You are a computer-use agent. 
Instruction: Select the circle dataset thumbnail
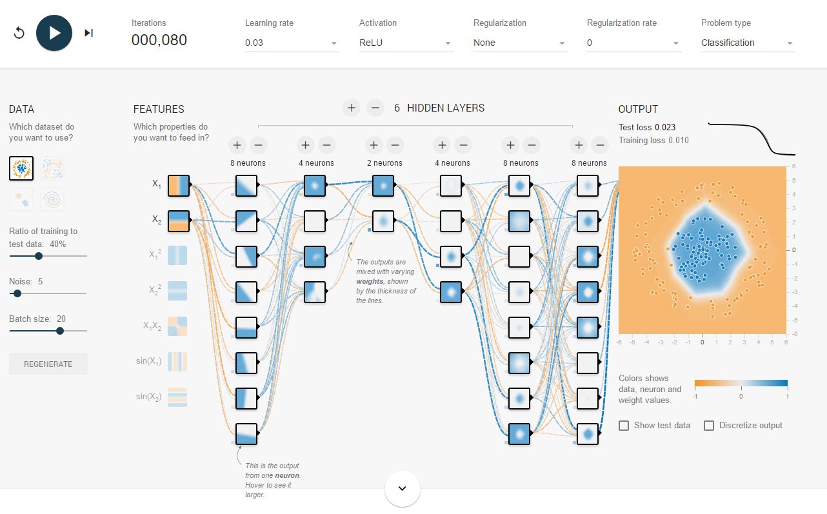[x=21, y=168]
